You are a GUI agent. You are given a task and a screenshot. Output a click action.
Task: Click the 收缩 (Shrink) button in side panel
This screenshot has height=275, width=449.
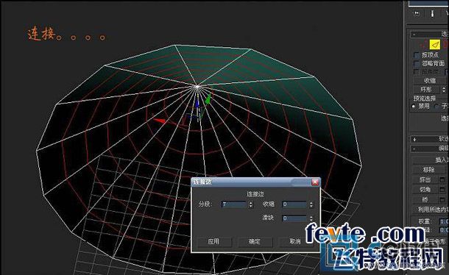(x=430, y=81)
